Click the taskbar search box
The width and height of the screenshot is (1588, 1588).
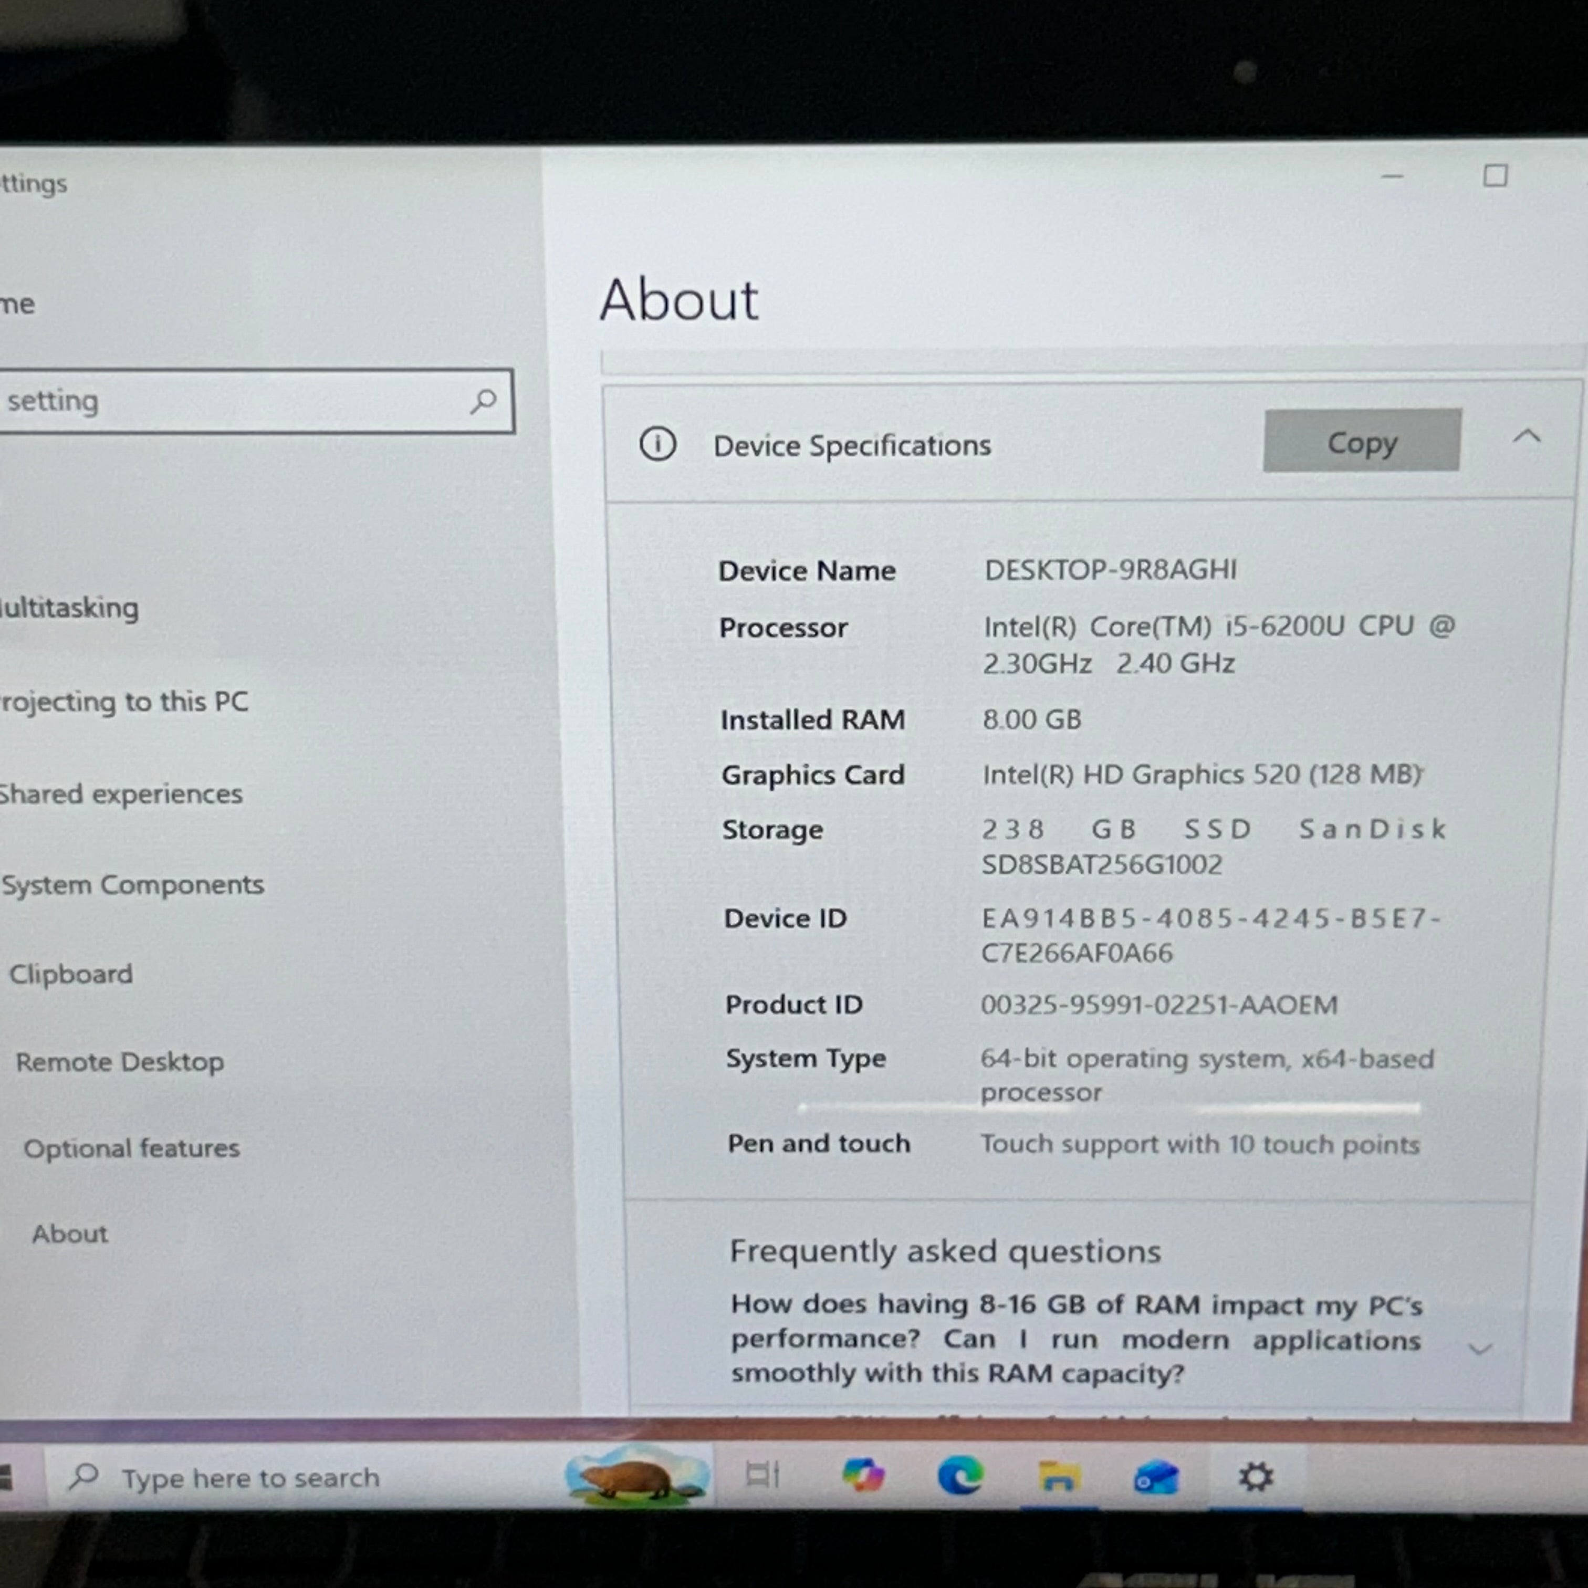[x=378, y=1478]
